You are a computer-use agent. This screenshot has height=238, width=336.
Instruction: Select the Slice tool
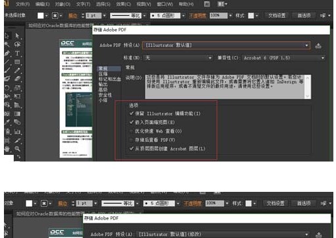pos(17,140)
